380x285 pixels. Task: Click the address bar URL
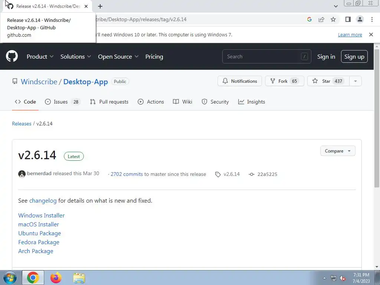click(141, 19)
